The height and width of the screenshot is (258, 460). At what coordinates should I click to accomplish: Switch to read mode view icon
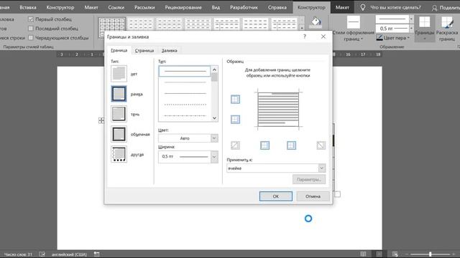pos(363,254)
